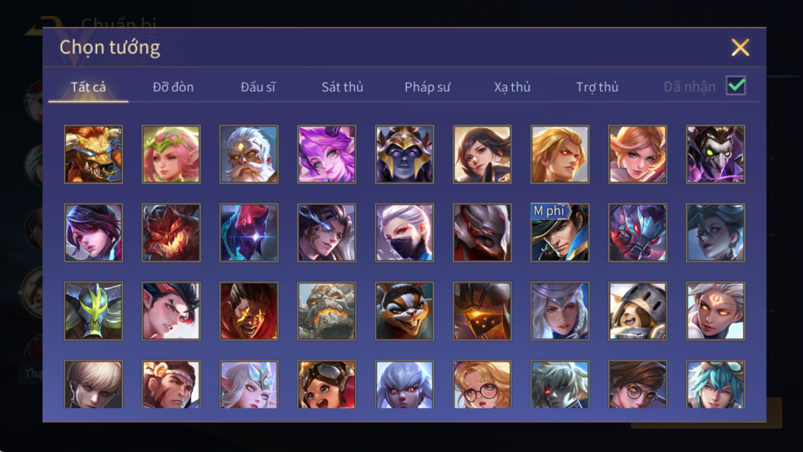
Task: Choose the bear wearing knight helmet
Action: point(638,311)
